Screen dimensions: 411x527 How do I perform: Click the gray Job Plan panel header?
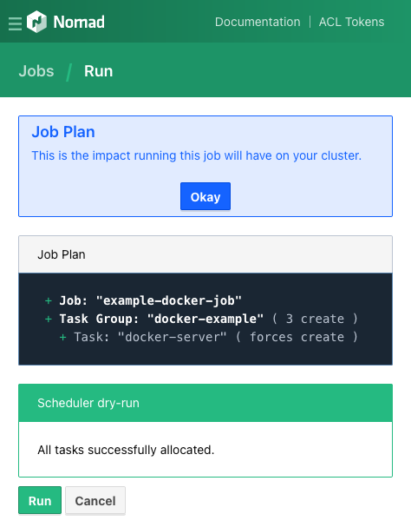[205, 254]
